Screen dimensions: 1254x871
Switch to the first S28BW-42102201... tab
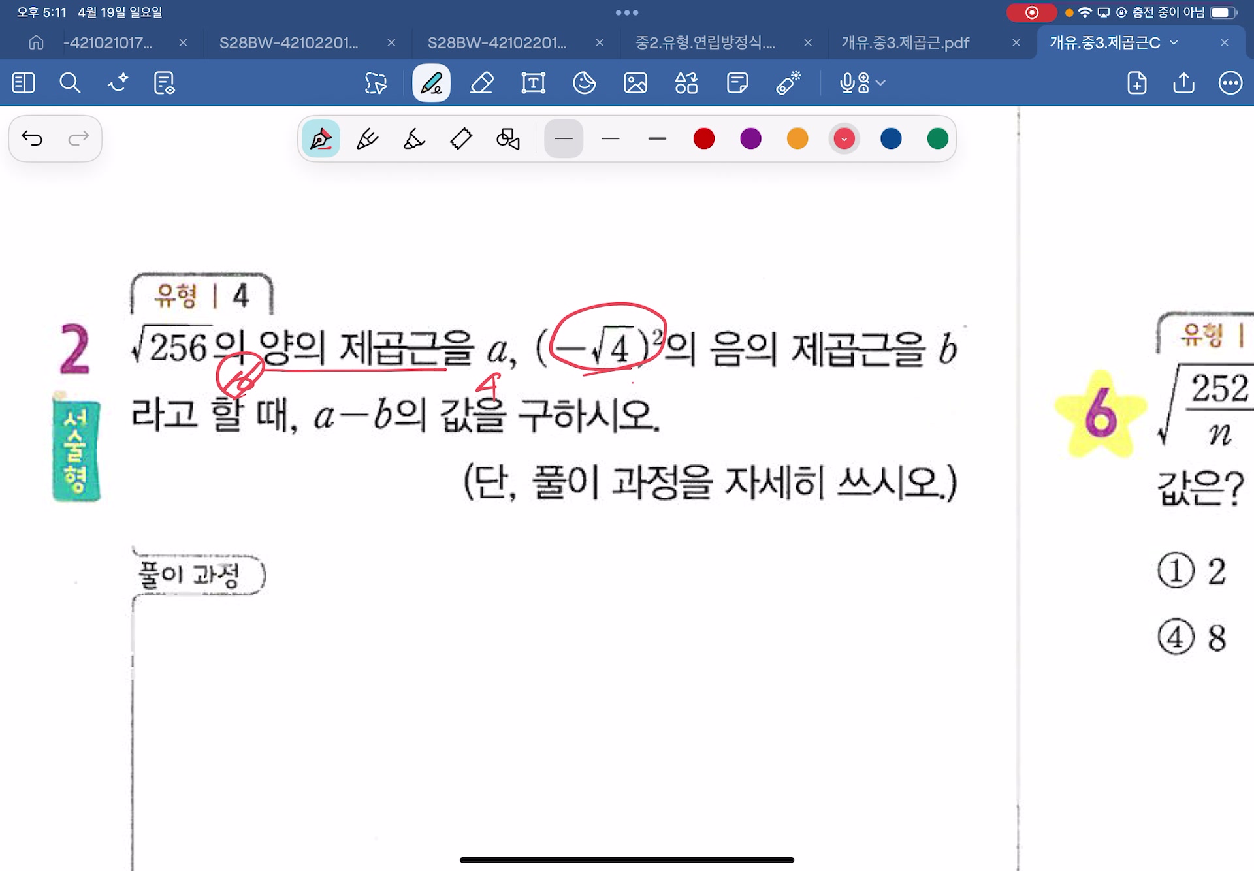(289, 42)
